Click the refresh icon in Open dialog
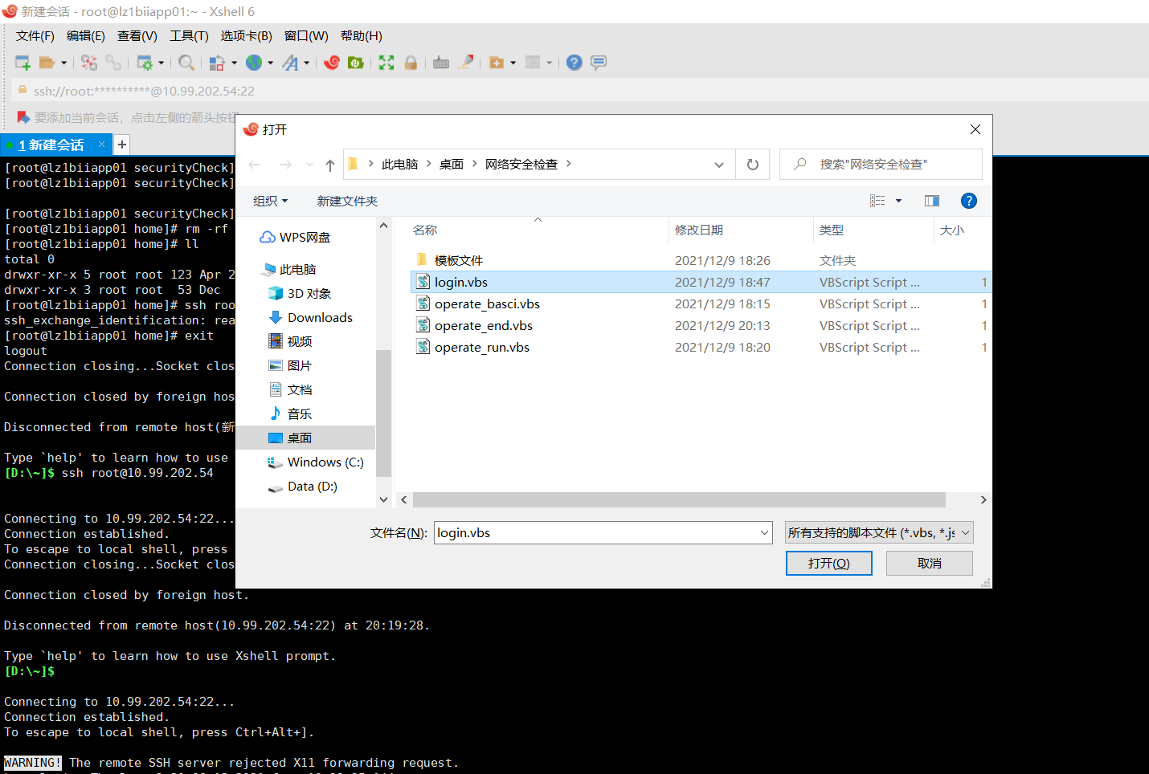Screen dimensions: 1149x774 pyautogui.click(x=753, y=165)
